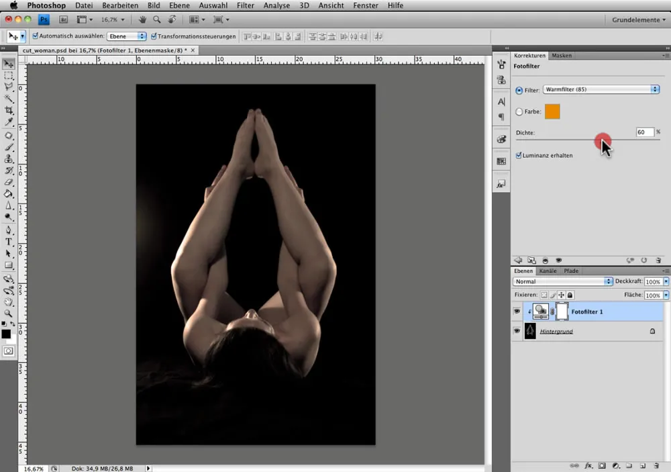Delete layer using Layers panel trash icon
Viewport: 671px width, 472px height.
click(x=656, y=465)
